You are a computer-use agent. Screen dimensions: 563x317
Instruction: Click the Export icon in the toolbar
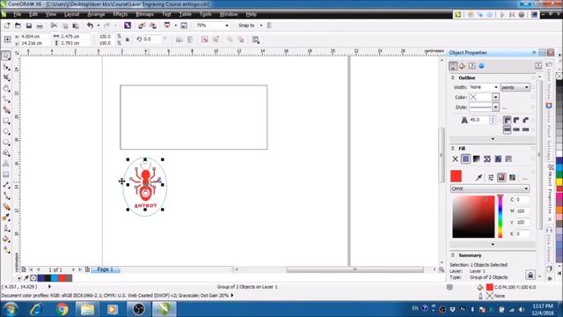point(153,26)
